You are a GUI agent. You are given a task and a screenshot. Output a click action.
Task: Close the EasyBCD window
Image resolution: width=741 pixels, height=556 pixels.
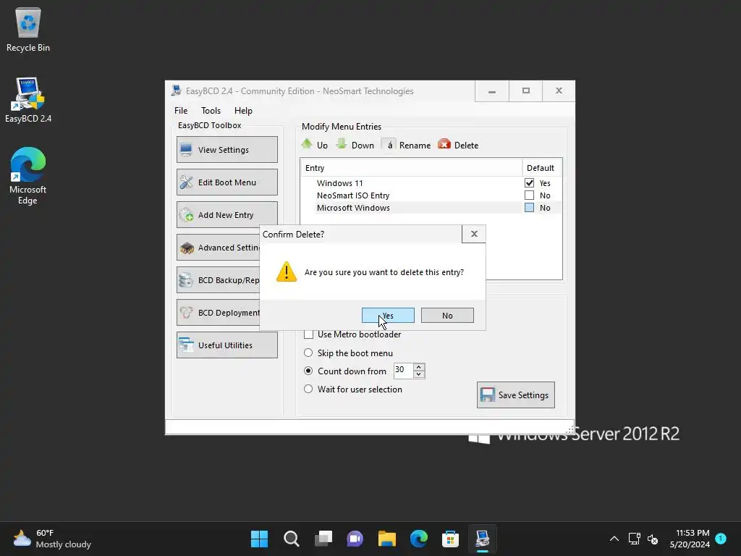[x=559, y=91]
